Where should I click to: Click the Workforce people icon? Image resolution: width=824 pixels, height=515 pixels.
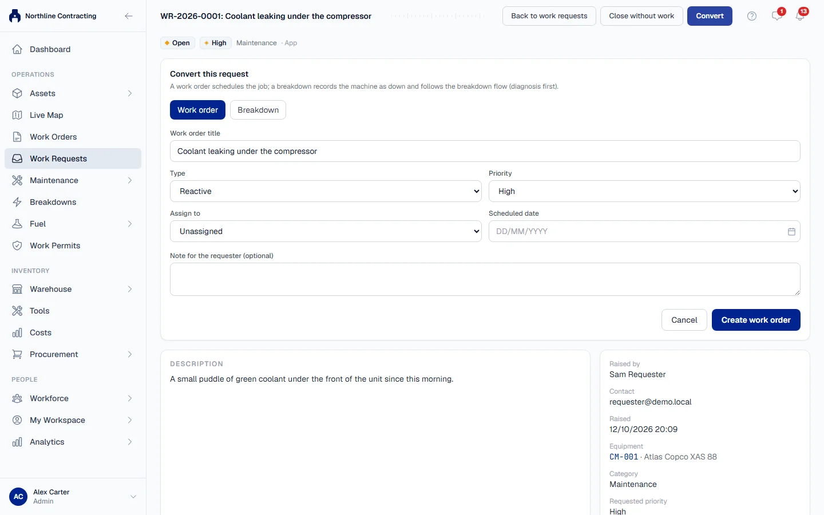click(17, 398)
